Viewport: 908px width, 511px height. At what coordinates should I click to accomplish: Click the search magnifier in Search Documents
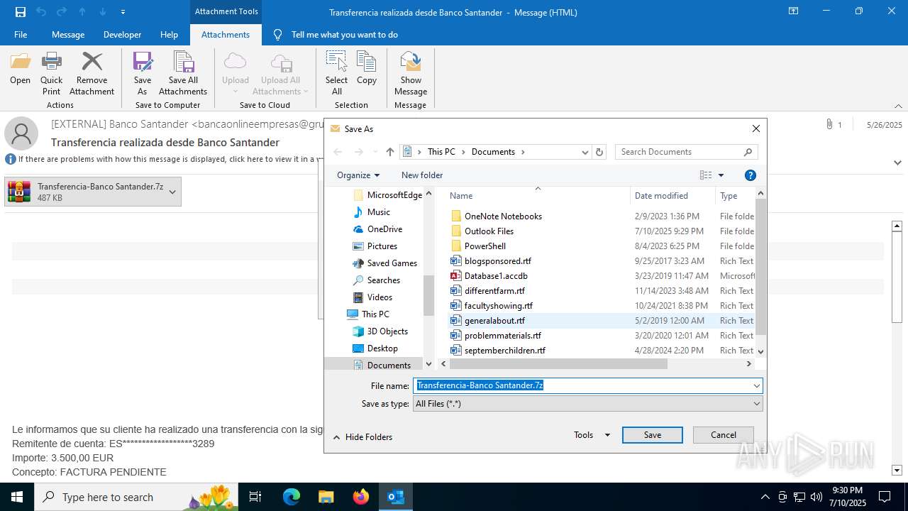point(748,152)
